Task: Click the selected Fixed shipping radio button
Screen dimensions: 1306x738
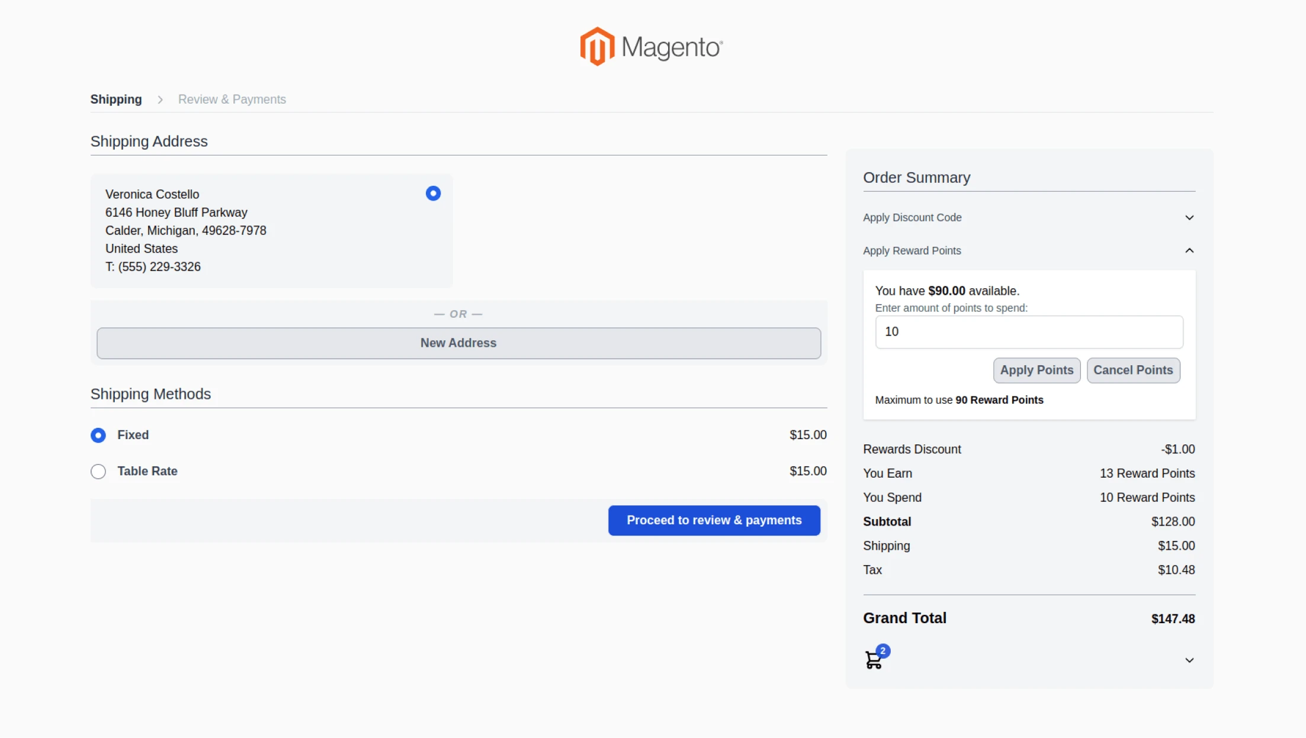Action: [98, 435]
